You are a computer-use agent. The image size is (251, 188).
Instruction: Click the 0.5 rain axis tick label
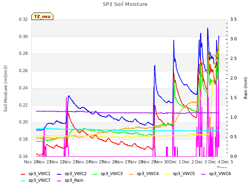(233, 137)
